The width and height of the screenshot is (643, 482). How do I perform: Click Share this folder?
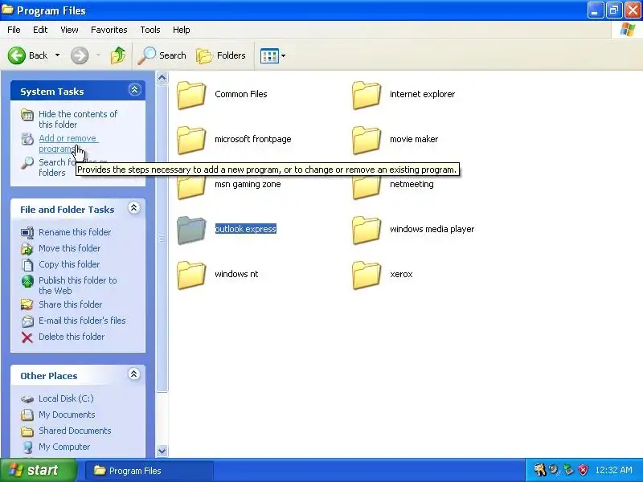point(70,304)
